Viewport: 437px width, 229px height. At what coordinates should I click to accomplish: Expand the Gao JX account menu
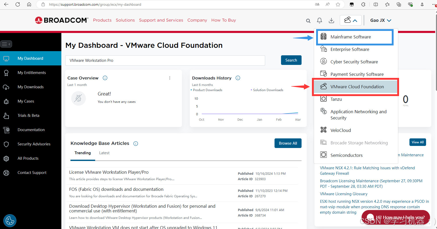click(x=381, y=20)
